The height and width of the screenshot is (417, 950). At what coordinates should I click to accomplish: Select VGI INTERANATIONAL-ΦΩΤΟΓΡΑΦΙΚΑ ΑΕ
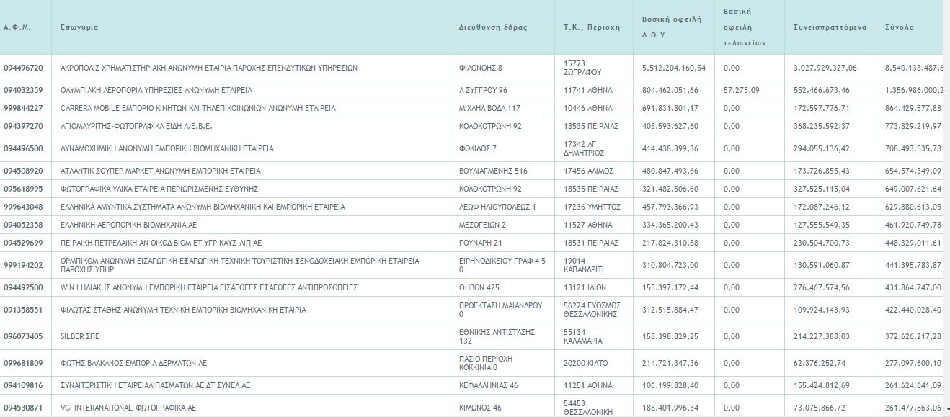tap(128, 408)
